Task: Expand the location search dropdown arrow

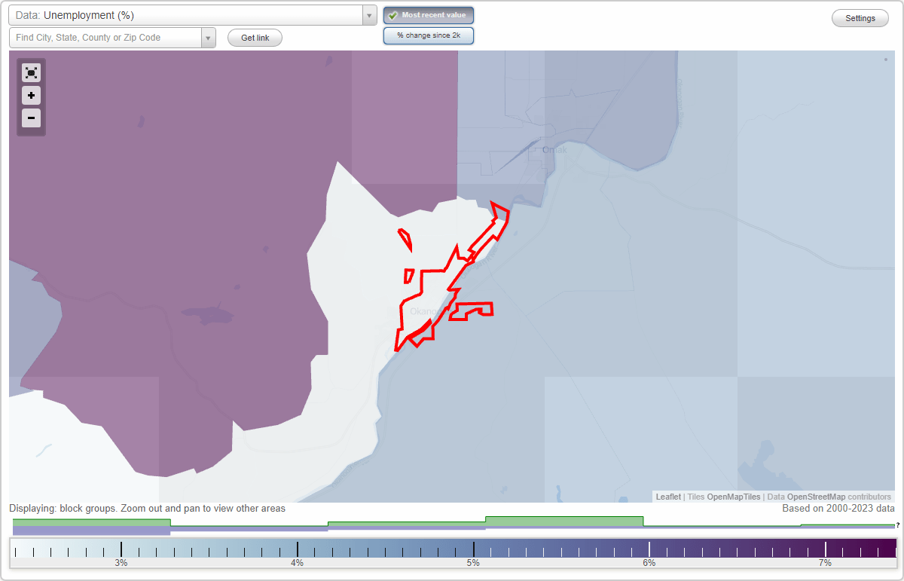Action: coord(209,38)
